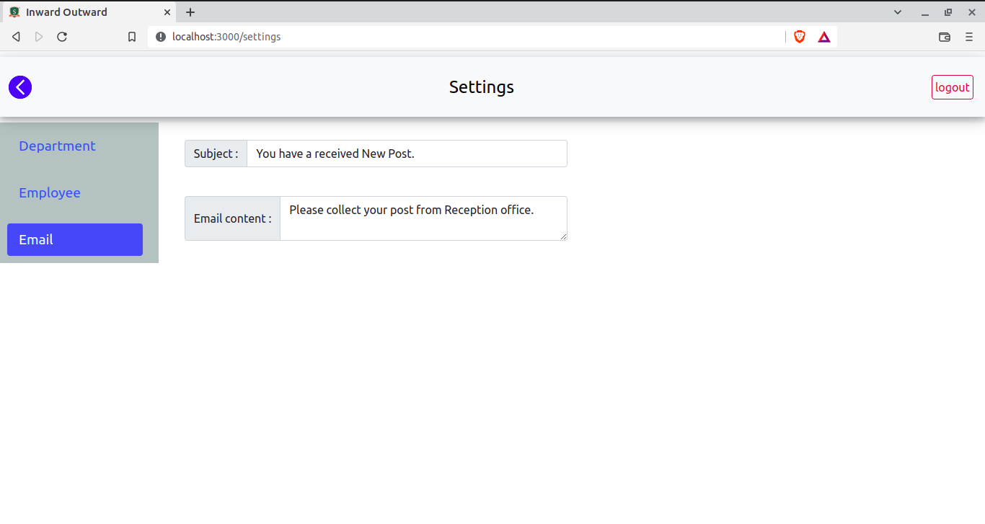Select the Department settings section
This screenshot has height=524, width=985.
pos(57,146)
